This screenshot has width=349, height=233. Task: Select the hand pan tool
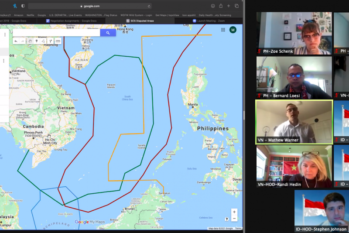pyautogui.click(x=30, y=41)
